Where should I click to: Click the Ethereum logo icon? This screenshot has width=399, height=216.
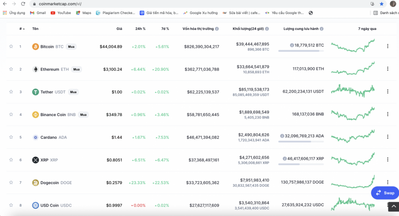click(x=35, y=69)
